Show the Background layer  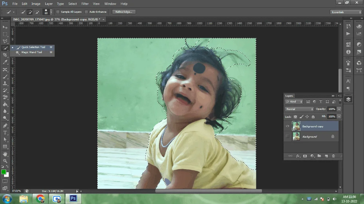coord(288,136)
